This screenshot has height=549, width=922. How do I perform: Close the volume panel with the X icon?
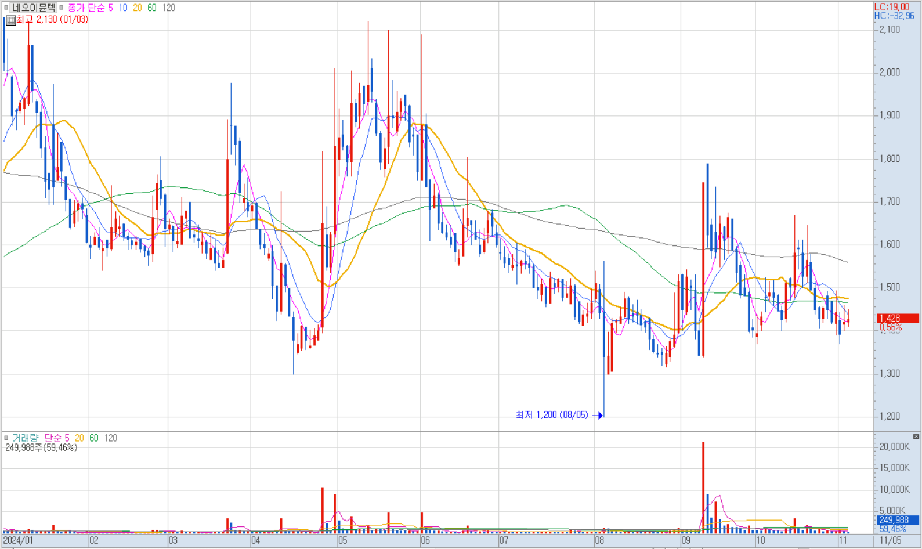click(x=916, y=436)
